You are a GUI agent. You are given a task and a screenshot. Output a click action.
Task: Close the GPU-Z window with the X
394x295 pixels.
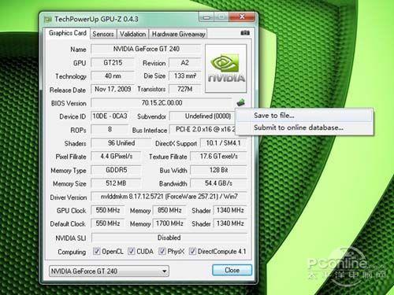pos(242,17)
